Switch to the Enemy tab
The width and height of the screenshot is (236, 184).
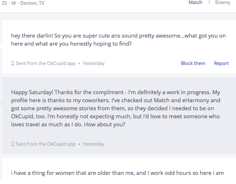223,3
